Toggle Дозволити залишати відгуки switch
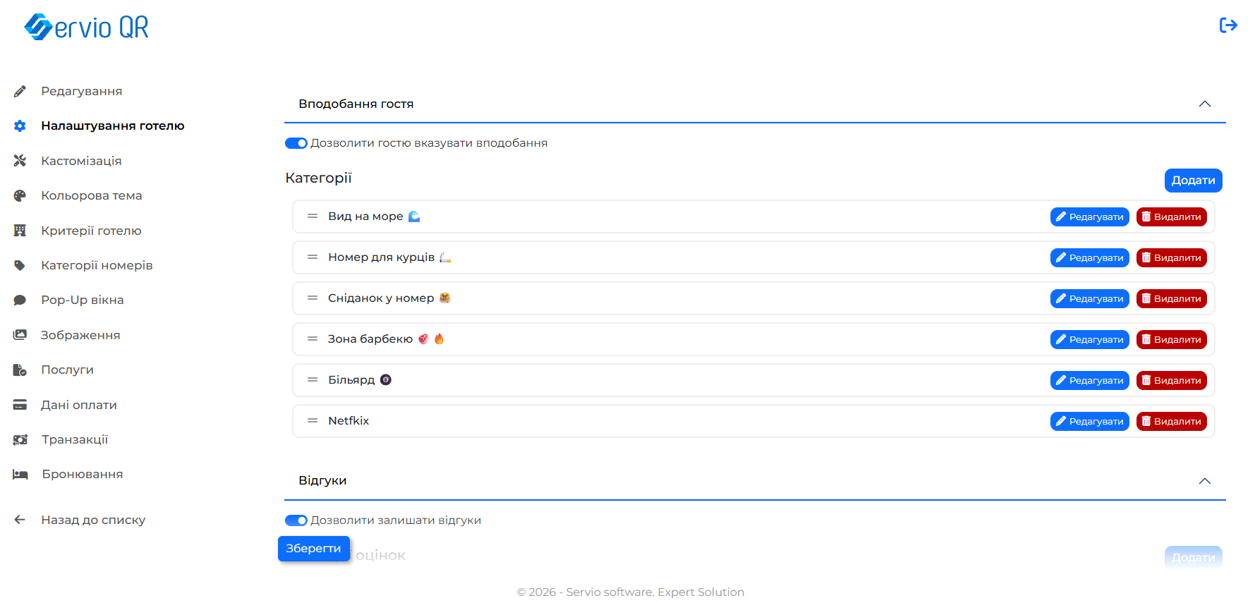This screenshot has width=1255, height=603. [x=296, y=520]
